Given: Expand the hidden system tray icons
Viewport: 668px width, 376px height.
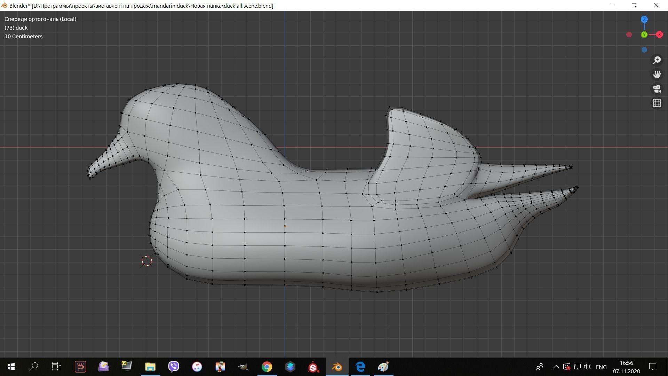Looking at the screenshot, I should coord(556,367).
